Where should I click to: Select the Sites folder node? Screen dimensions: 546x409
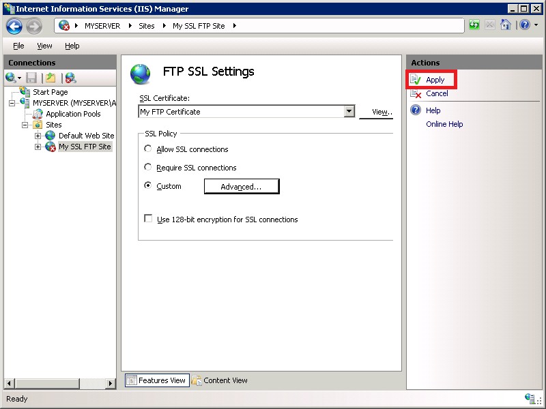click(x=54, y=125)
